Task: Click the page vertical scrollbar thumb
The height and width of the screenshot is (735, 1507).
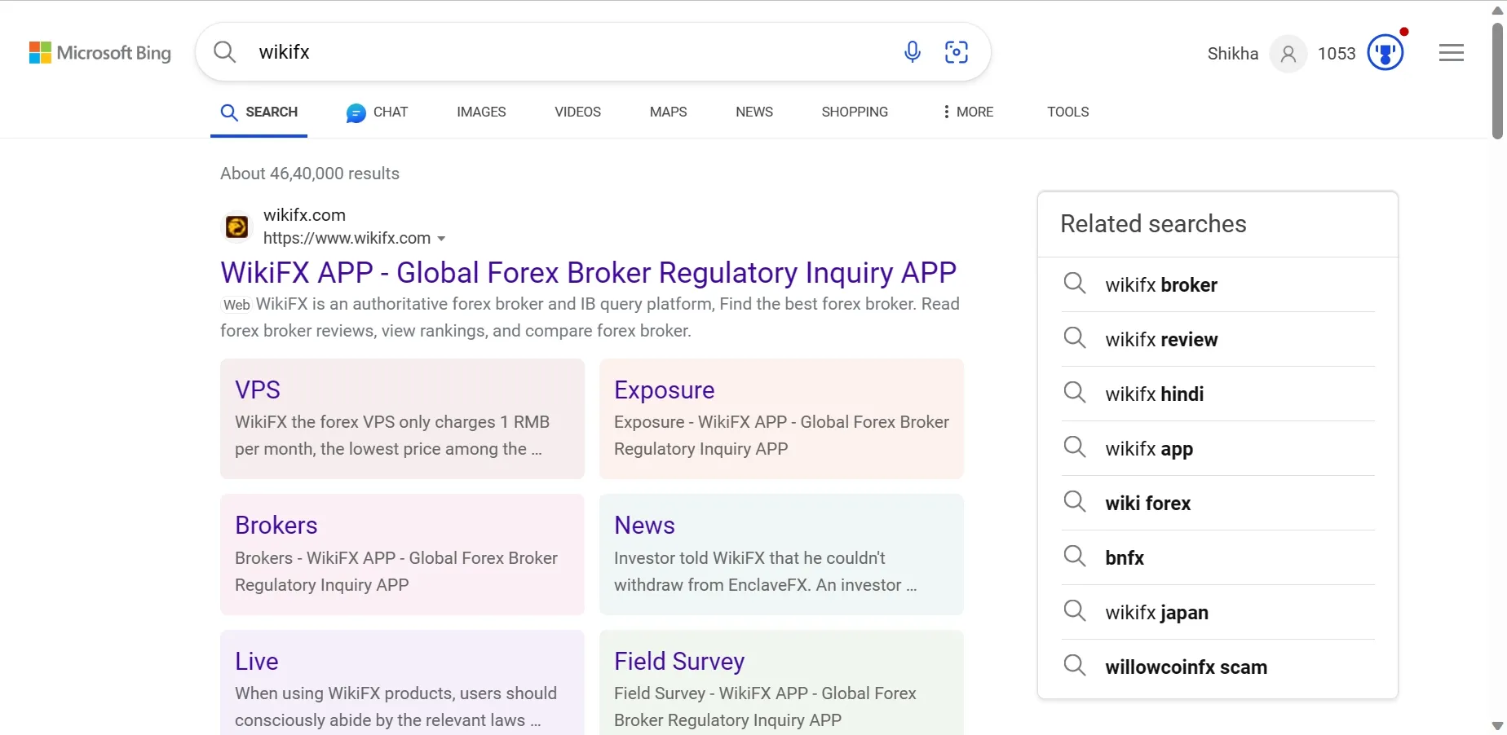Action: point(1497,81)
